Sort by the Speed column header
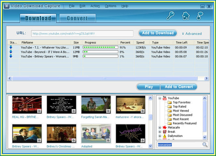Viewport: 216px width, 156px height. (142, 42)
